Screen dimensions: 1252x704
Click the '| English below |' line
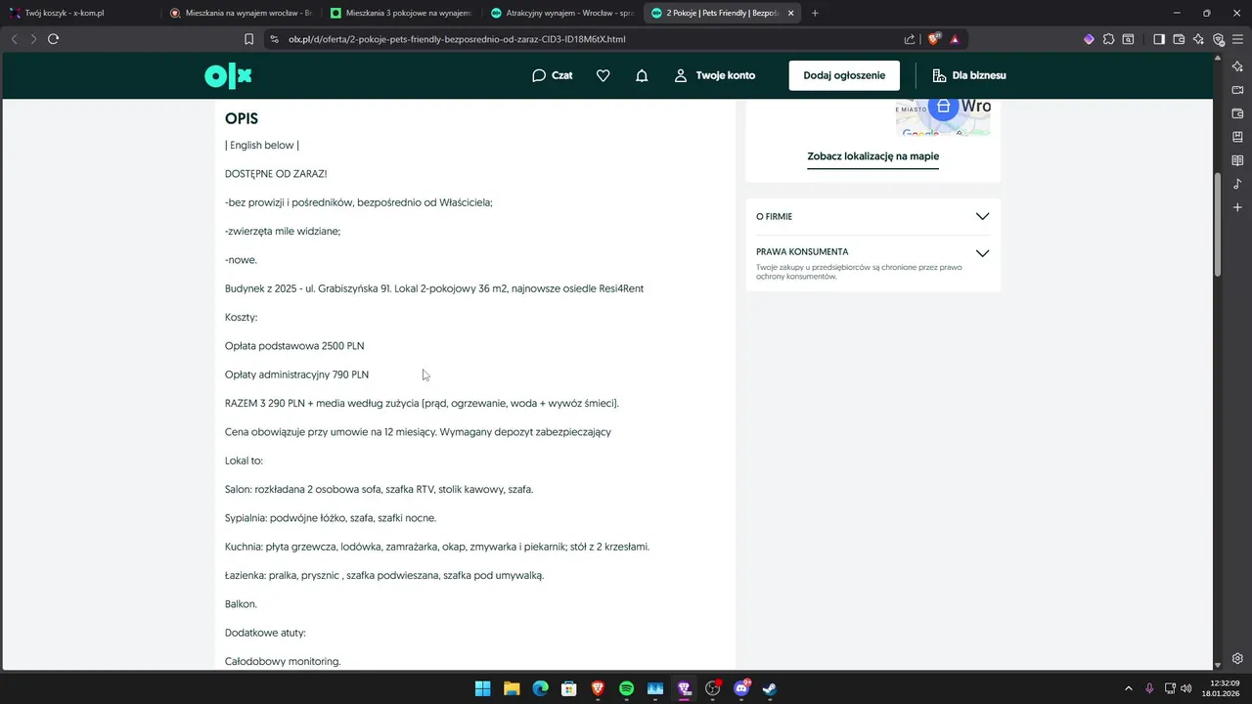[262, 146]
